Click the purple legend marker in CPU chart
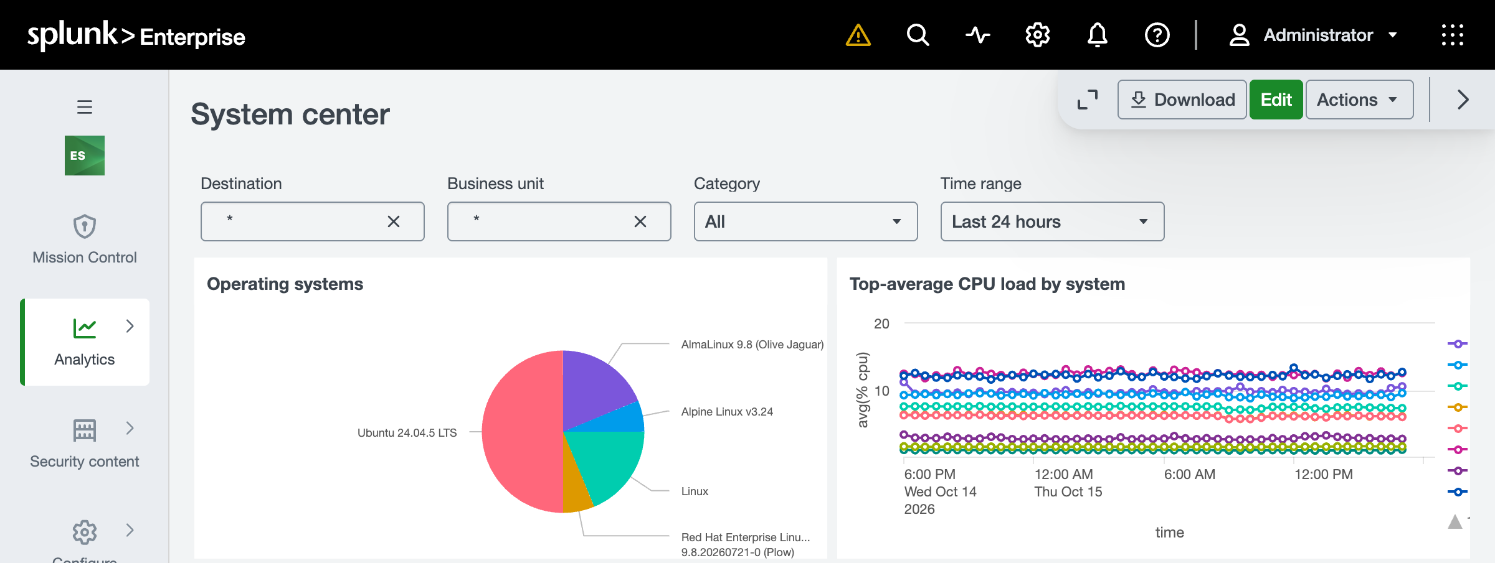Image resolution: width=1495 pixels, height=563 pixels. (x=1458, y=344)
